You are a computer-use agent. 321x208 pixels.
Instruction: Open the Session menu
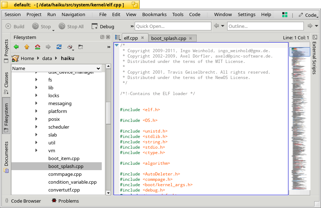[13, 15]
